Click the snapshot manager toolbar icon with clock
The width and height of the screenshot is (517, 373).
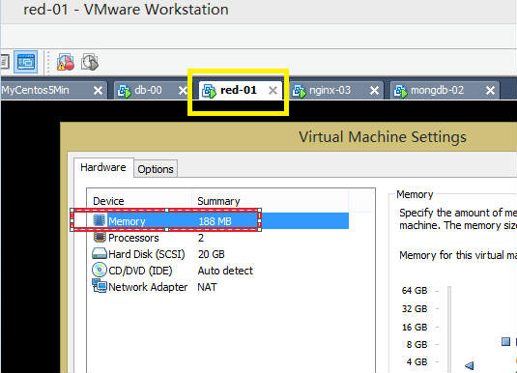[90, 62]
